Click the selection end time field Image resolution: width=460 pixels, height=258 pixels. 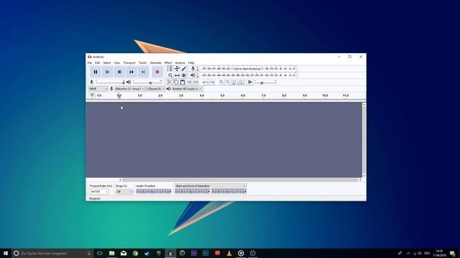point(229,191)
